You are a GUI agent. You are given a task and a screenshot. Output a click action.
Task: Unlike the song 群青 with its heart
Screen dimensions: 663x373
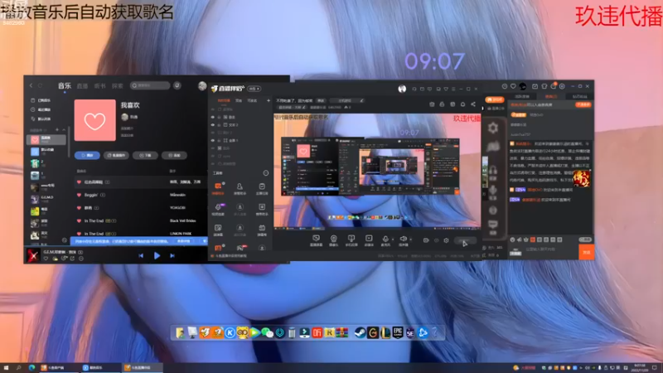pyautogui.click(x=79, y=208)
